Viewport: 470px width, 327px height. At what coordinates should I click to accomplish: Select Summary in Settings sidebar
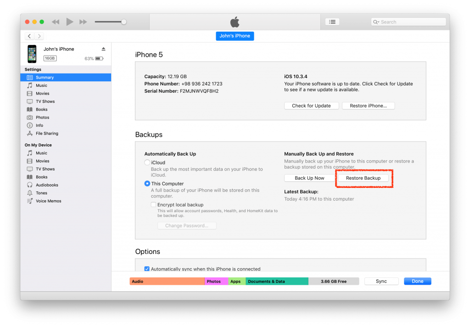pos(66,78)
